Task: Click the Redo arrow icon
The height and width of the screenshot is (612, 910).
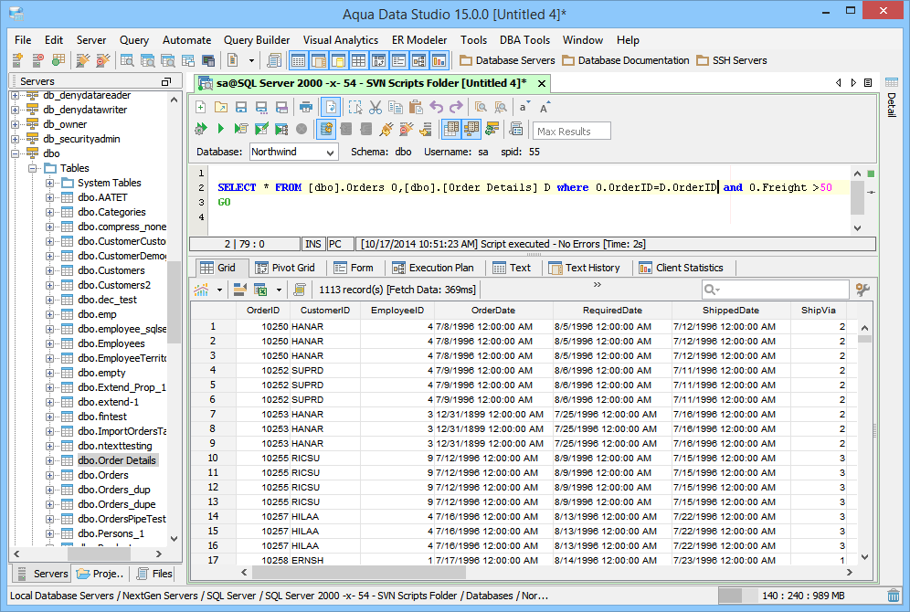Action: click(456, 107)
